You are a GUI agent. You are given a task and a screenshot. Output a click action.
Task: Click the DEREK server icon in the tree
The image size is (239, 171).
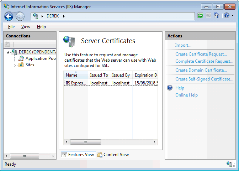14,52
